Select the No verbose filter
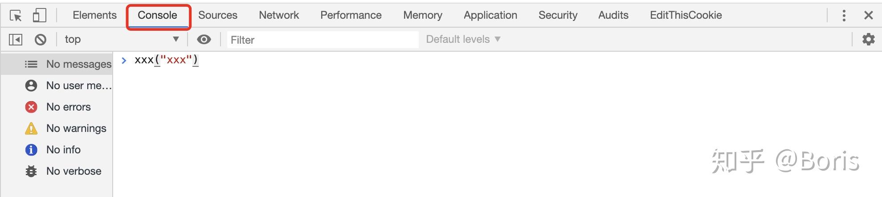The width and height of the screenshot is (882, 197). click(x=73, y=171)
